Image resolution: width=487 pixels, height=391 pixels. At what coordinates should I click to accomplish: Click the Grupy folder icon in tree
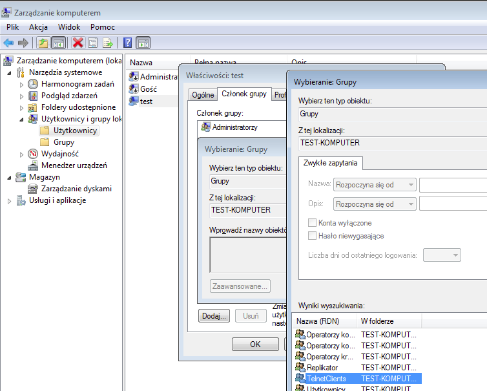click(x=45, y=142)
